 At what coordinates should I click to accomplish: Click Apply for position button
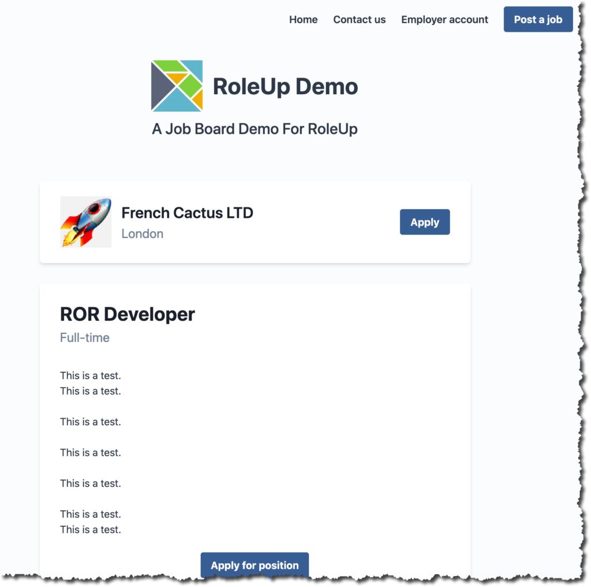[255, 564]
